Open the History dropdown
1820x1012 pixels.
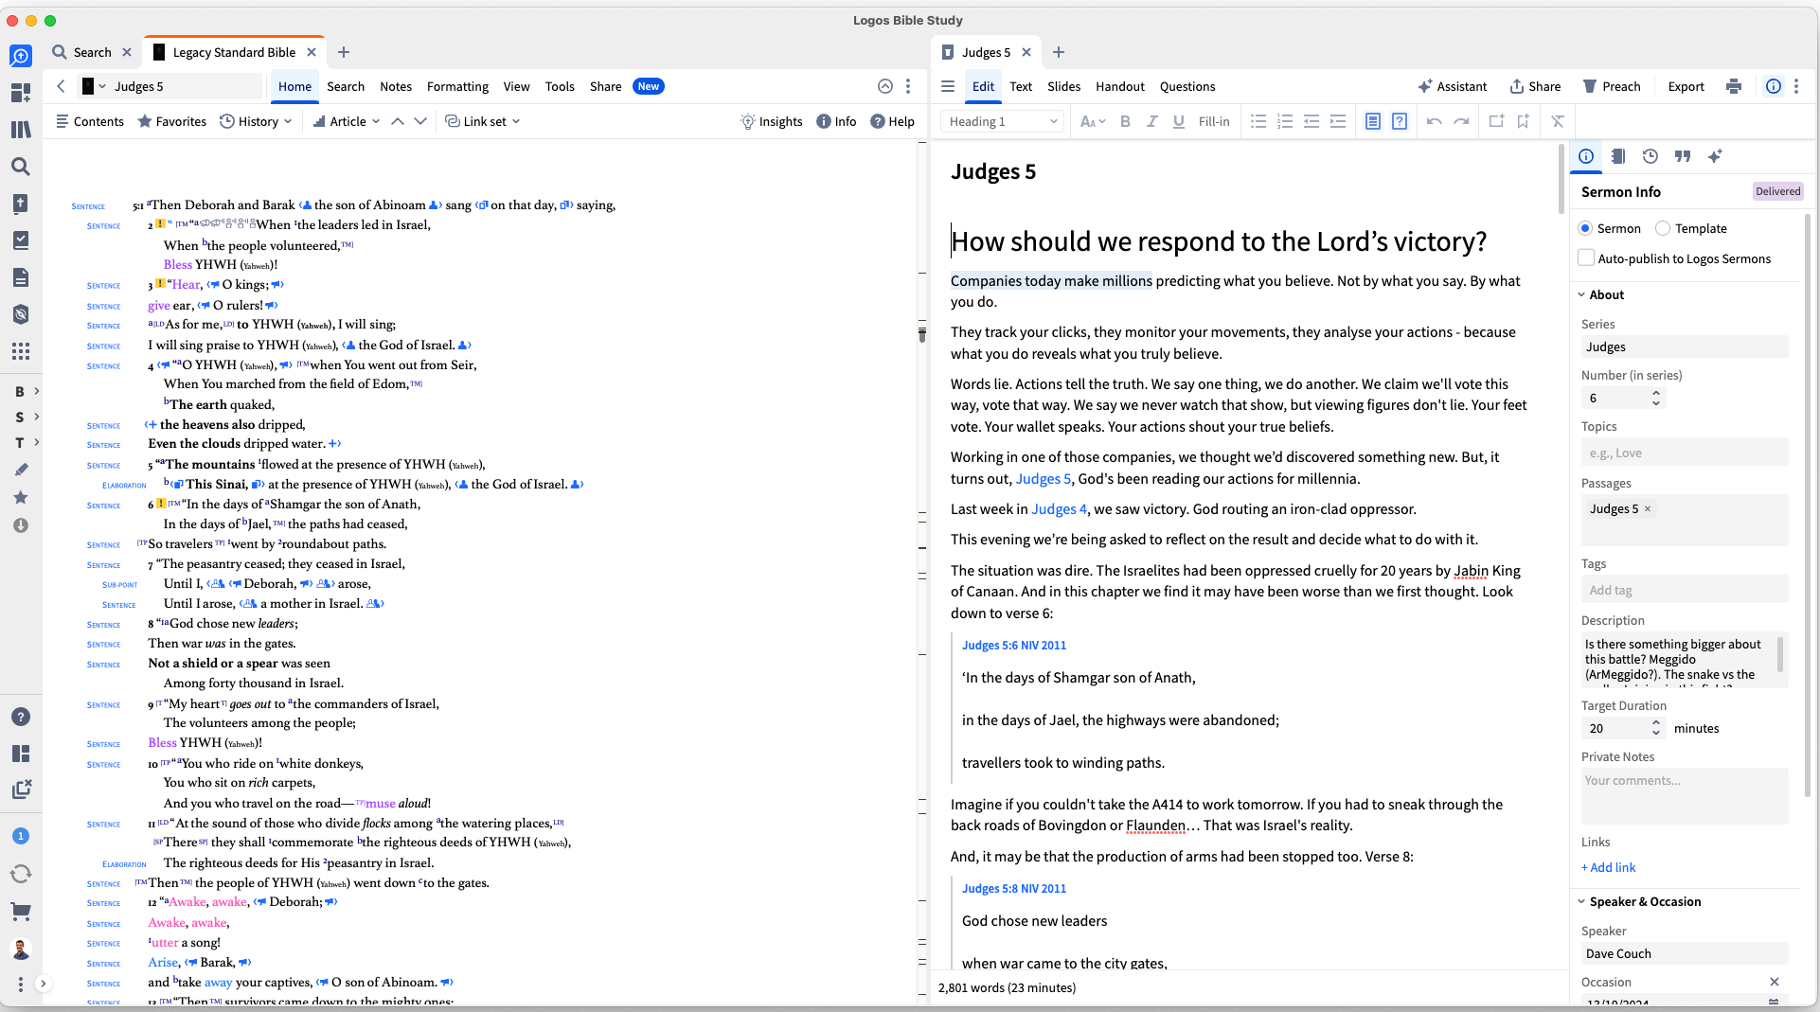click(x=256, y=121)
